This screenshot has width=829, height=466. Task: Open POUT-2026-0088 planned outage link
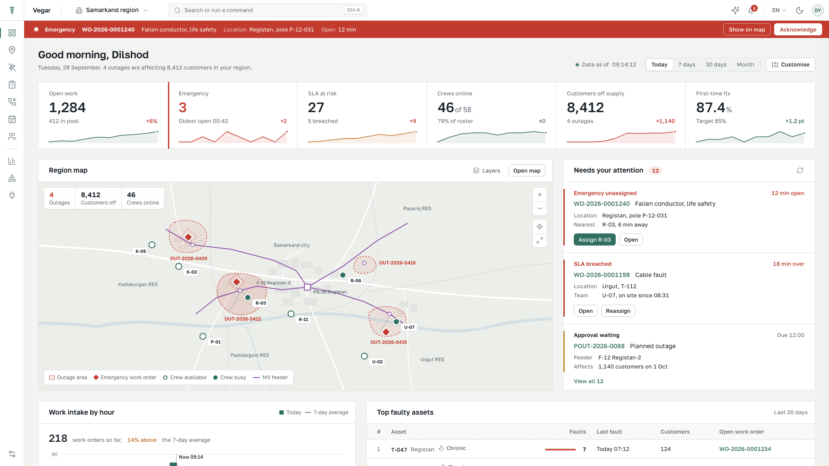click(x=599, y=346)
